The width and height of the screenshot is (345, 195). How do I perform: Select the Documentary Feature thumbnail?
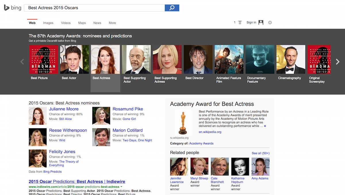tap(260, 60)
